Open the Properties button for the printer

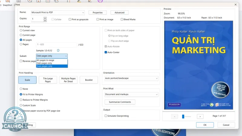click(x=97, y=12)
